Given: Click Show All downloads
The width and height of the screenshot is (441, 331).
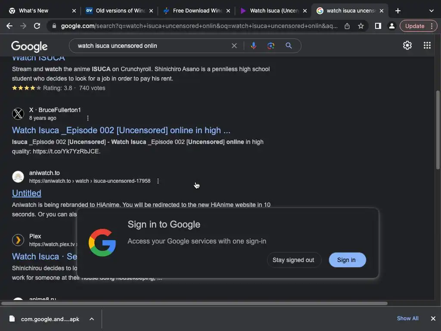Looking at the screenshot, I should pos(407,319).
